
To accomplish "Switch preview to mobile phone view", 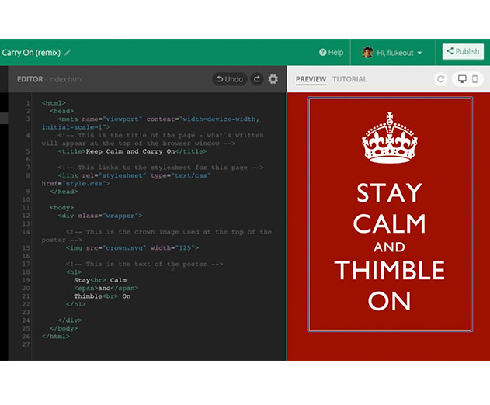I will pos(474,79).
